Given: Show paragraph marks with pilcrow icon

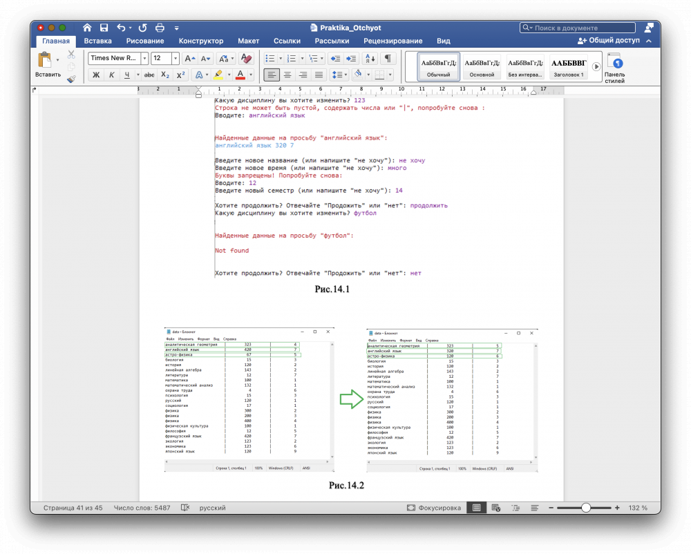Looking at the screenshot, I should tap(388, 59).
